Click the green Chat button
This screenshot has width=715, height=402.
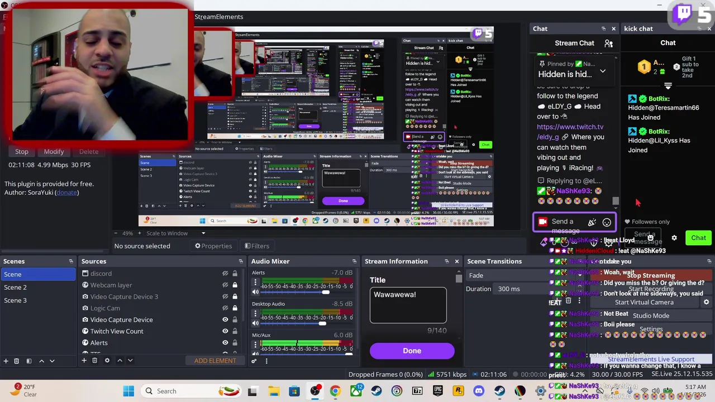(x=698, y=238)
